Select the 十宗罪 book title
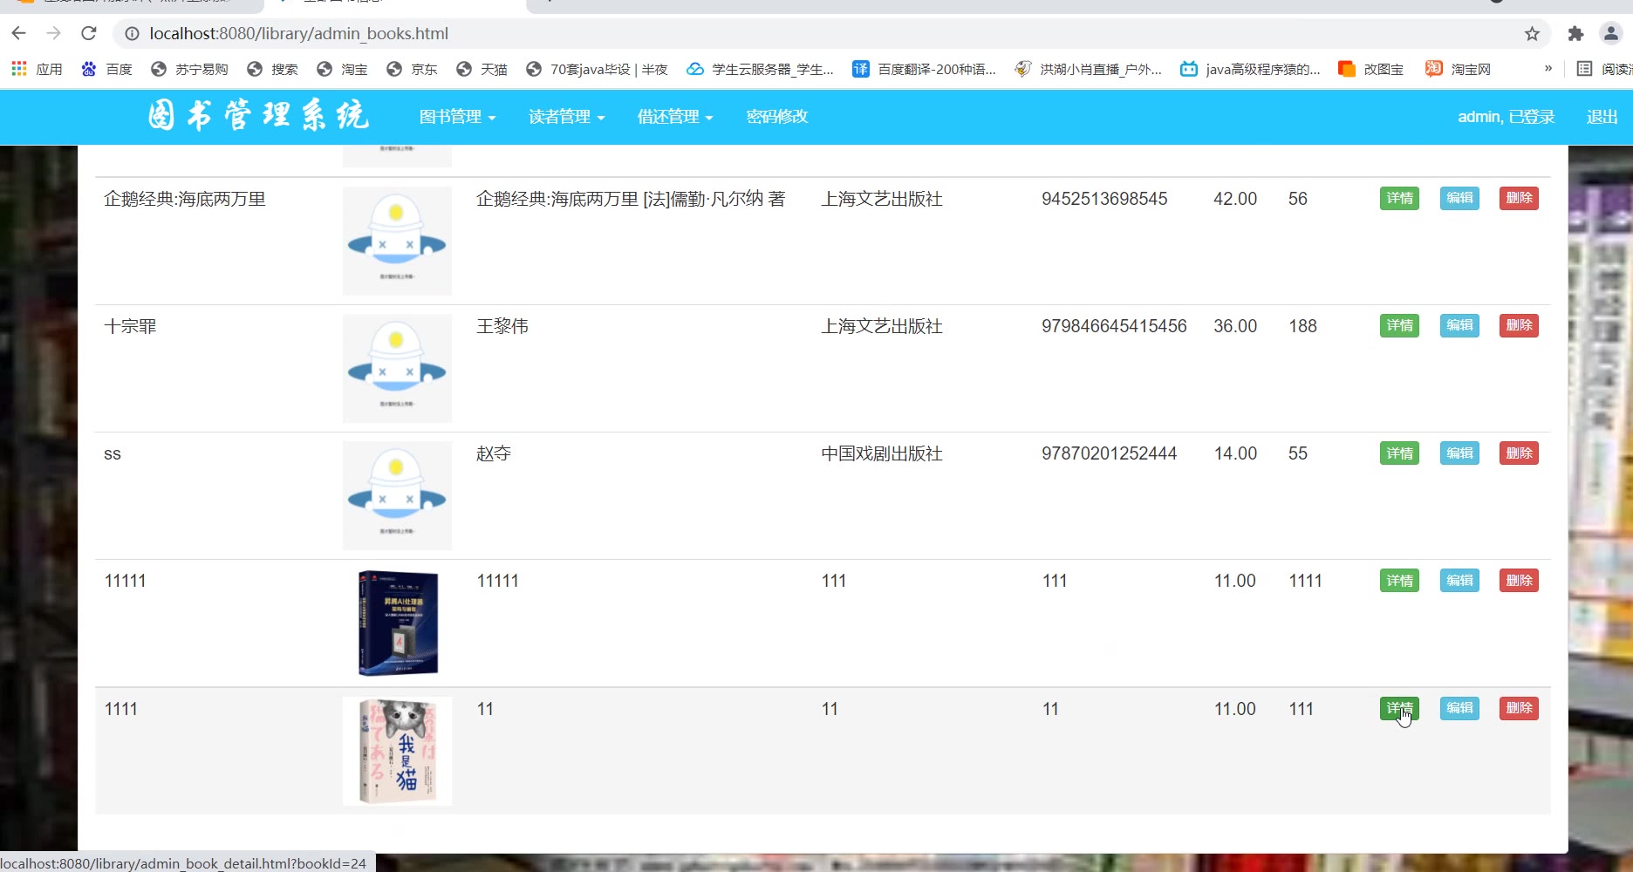The image size is (1633, 872). pyautogui.click(x=130, y=326)
